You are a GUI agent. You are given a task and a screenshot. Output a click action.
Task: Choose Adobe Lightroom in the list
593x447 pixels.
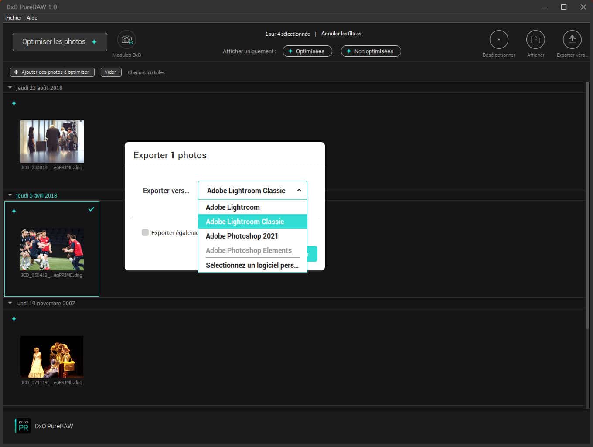click(252, 207)
